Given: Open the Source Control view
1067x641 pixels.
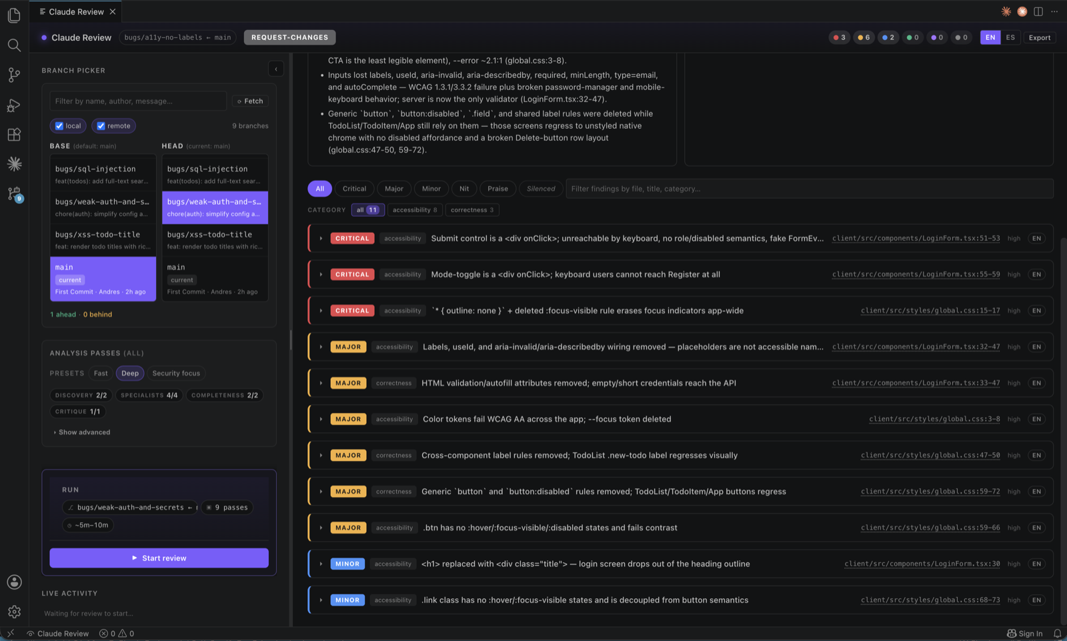Looking at the screenshot, I should [x=14, y=75].
